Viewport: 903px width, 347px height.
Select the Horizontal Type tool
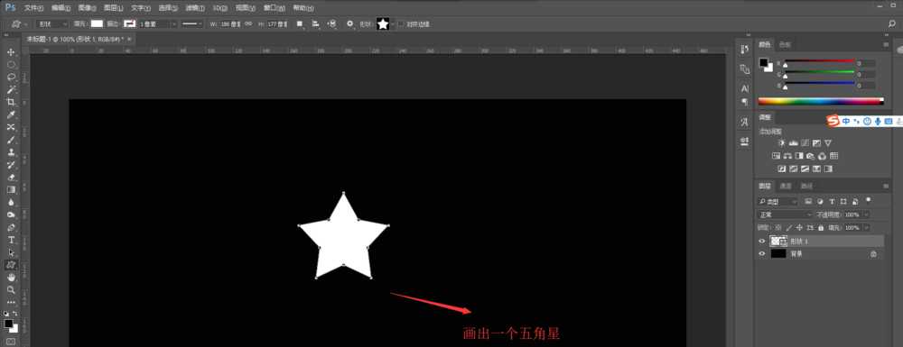11,240
